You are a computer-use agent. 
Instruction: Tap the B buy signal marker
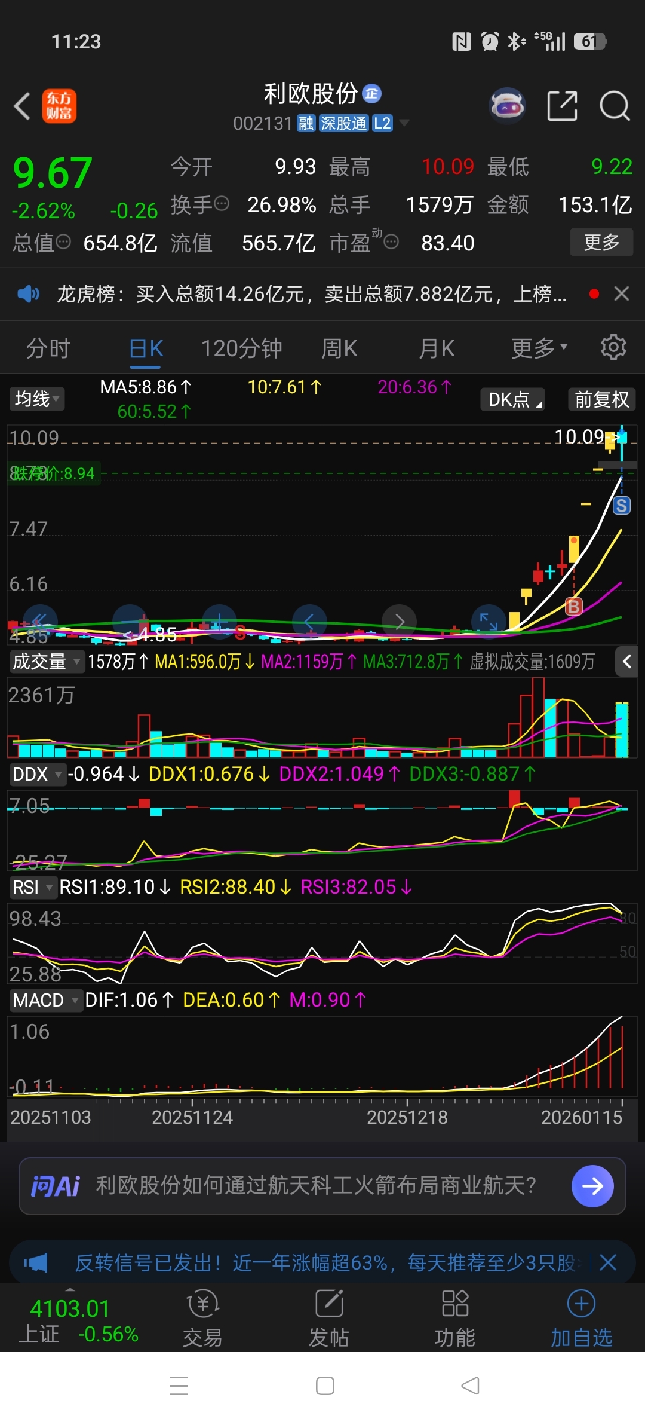pos(573,607)
